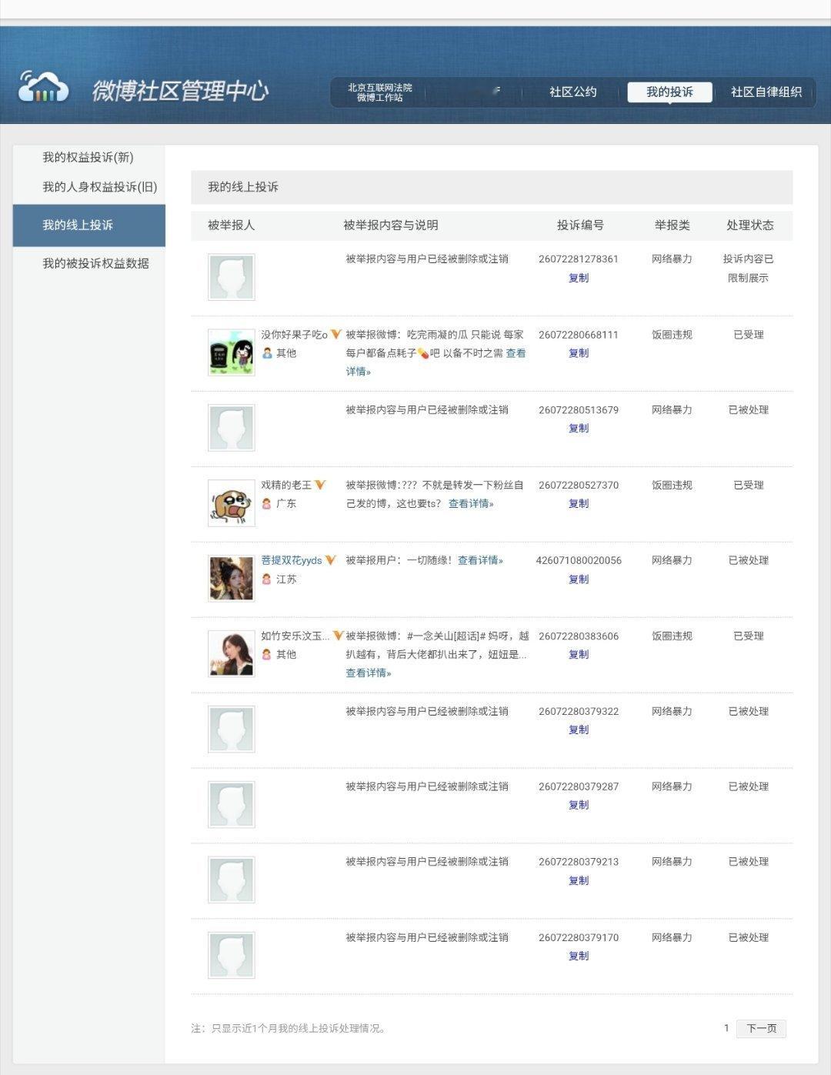831x1075 pixels.
Task: Click VIP badge next to 戏精的老王
Action: [320, 485]
